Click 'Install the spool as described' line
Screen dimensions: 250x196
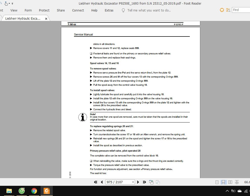pyautogui.click(x=118, y=145)
